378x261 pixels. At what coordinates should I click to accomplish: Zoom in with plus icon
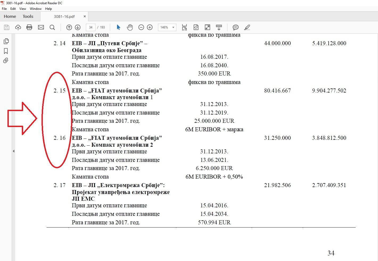(x=150, y=27)
